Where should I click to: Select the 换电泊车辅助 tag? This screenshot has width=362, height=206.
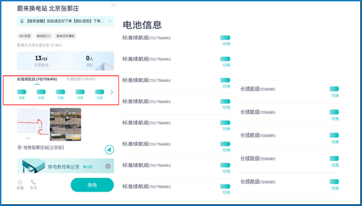66,36
